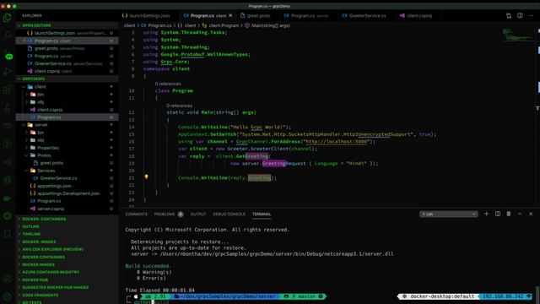Click 0 references above class Program
Image resolution: width=540 pixels, height=304 pixels.
(168, 84)
